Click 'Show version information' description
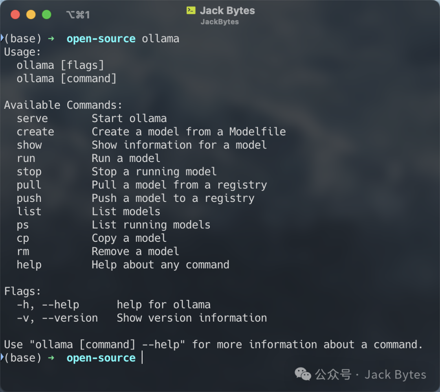 tap(192, 318)
